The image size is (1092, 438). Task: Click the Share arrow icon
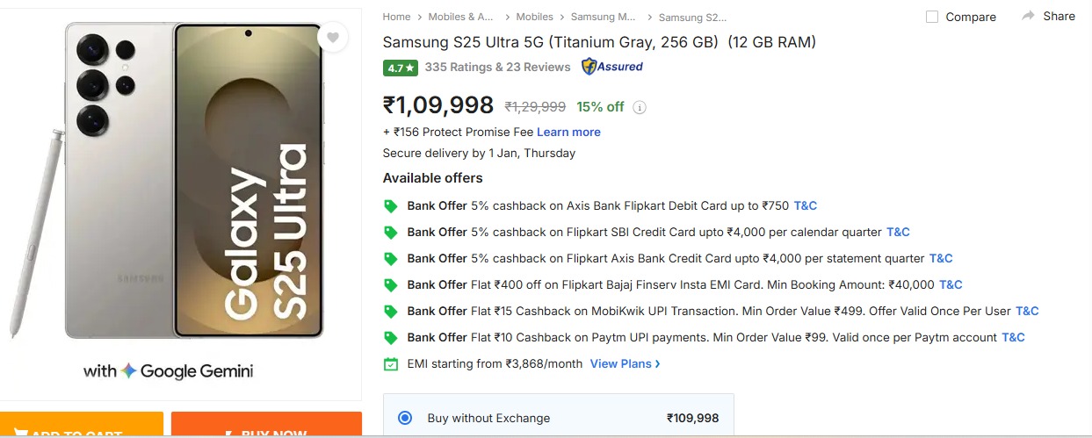tap(1028, 16)
